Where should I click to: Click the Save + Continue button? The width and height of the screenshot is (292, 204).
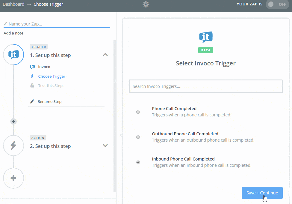tap(262, 193)
